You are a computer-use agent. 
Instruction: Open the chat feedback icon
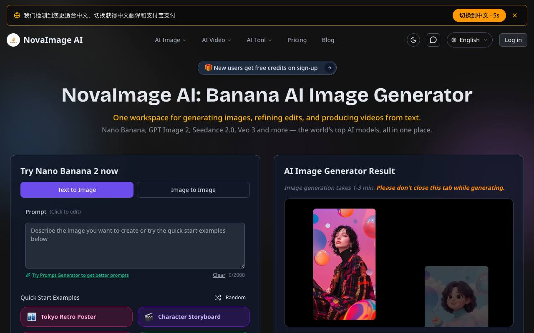pyautogui.click(x=433, y=40)
